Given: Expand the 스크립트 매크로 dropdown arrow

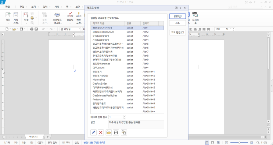Looking at the screenshot, I should pos(61,23).
